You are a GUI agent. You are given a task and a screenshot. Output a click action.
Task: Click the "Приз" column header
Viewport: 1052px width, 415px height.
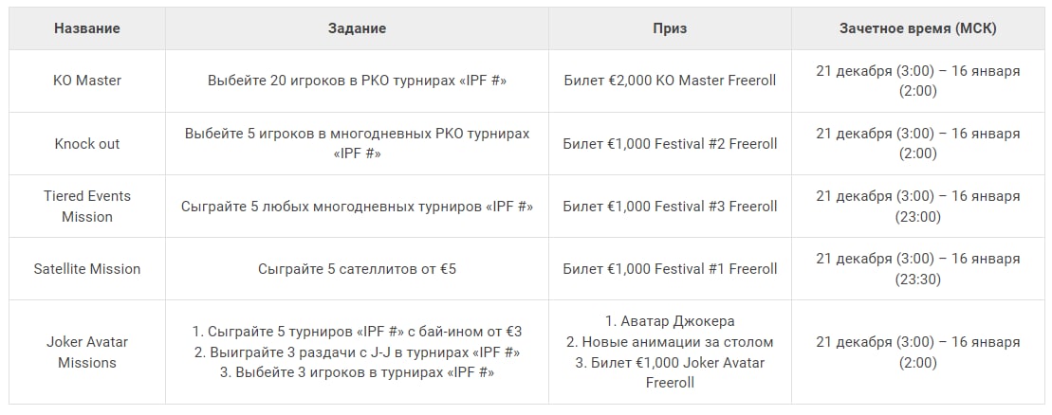[670, 28]
